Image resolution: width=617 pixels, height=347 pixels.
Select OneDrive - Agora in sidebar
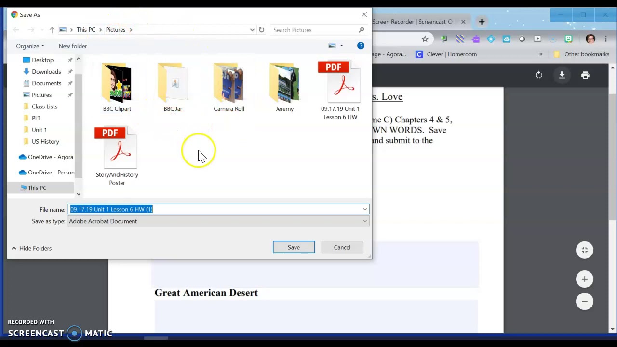pos(46,157)
